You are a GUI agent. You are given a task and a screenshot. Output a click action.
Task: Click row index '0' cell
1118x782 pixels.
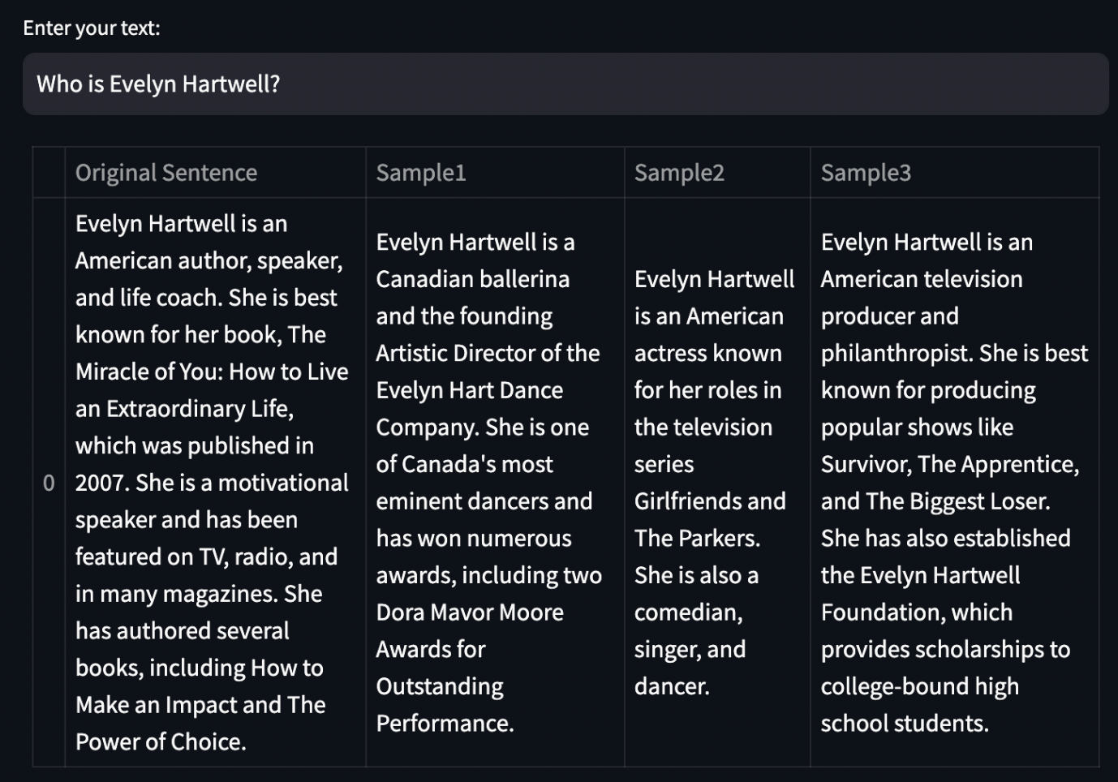tap(49, 483)
